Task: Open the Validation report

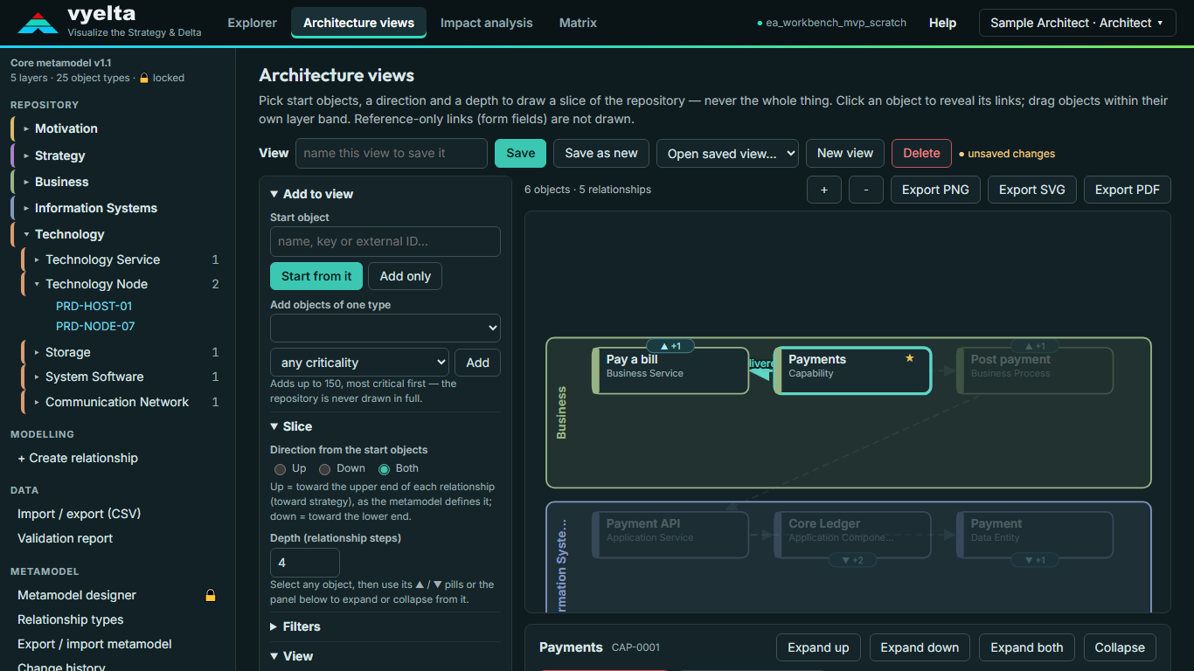Action: coord(65,538)
